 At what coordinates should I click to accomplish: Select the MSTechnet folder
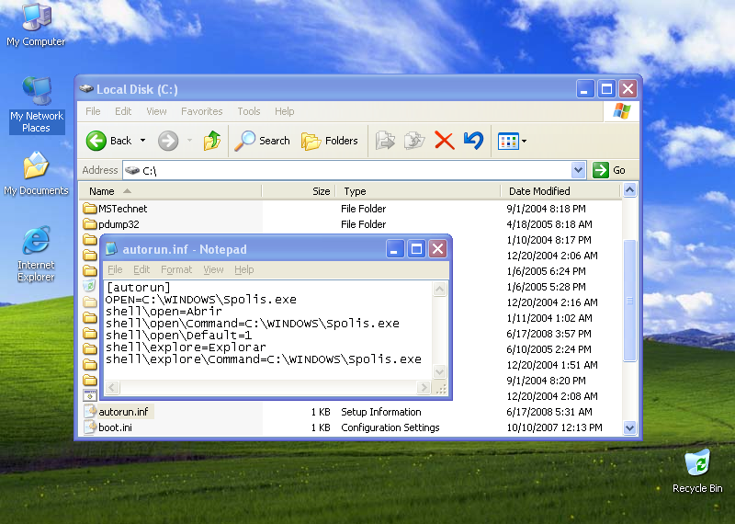click(x=115, y=209)
